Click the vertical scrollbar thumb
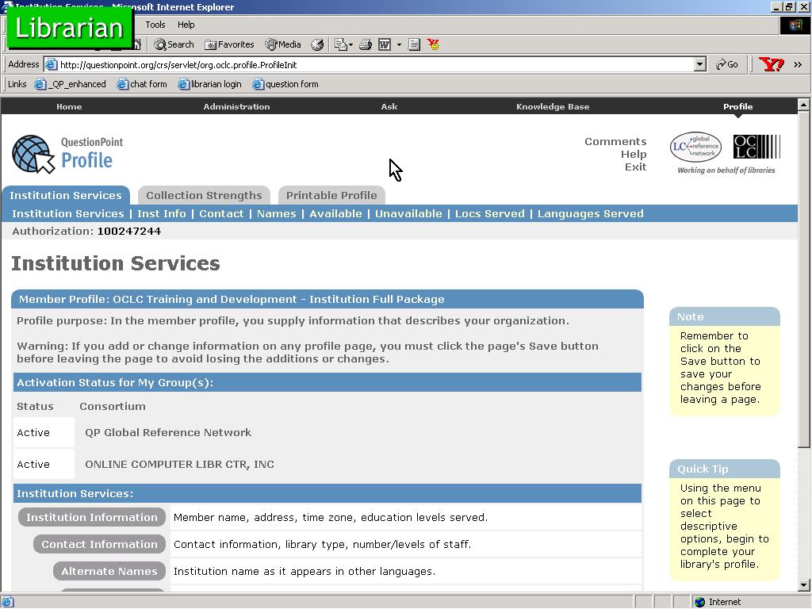This screenshot has width=812, height=609. pos(804,279)
